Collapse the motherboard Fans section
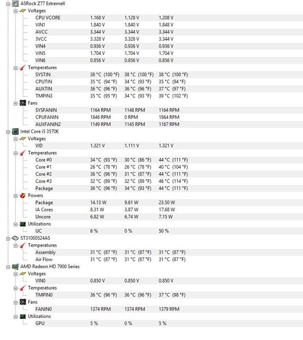Image resolution: width=303 pixels, height=340 pixels. point(15,104)
